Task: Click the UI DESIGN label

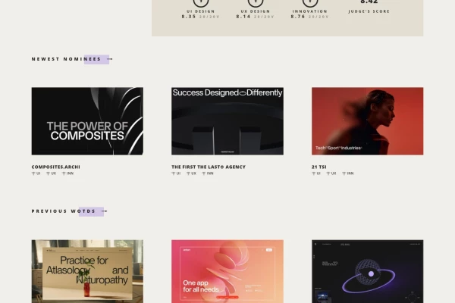Action: click(x=201, y=11)
